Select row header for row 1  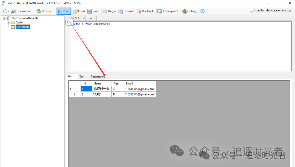(75, 89)
